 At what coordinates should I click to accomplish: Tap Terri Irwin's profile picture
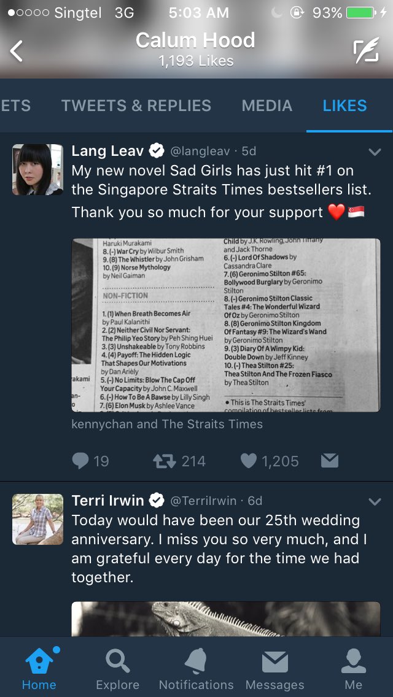(x=38, y=519)
